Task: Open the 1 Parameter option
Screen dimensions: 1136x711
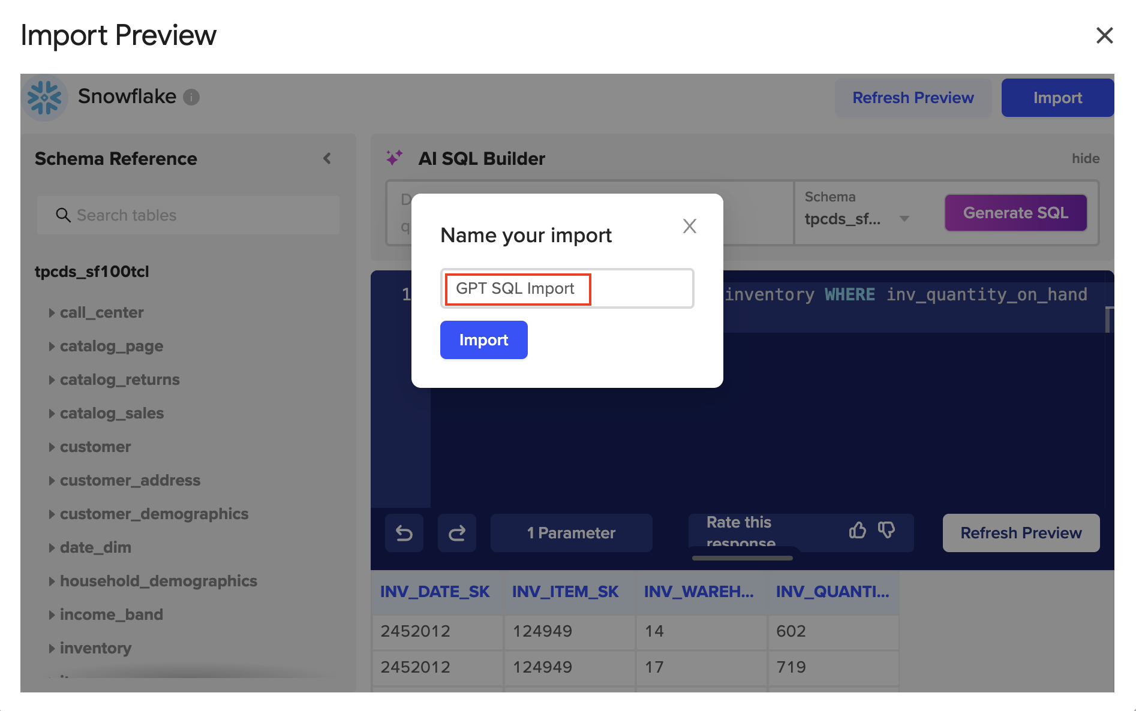Action: [571, 533]
